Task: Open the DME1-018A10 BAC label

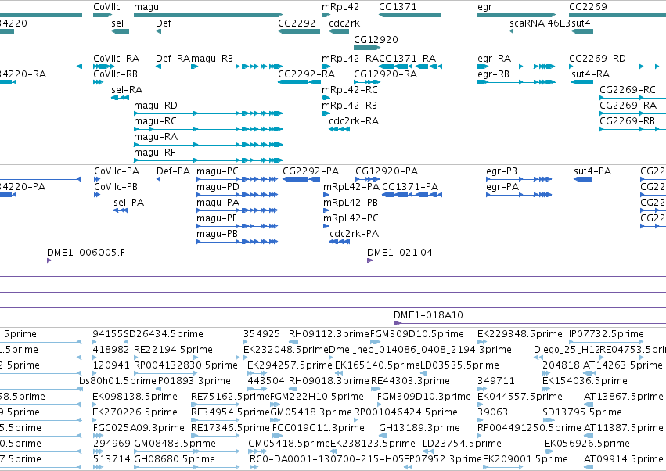Action: click(x=428, y=315)
